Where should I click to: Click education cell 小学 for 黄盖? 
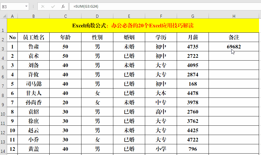coord(161,149)
